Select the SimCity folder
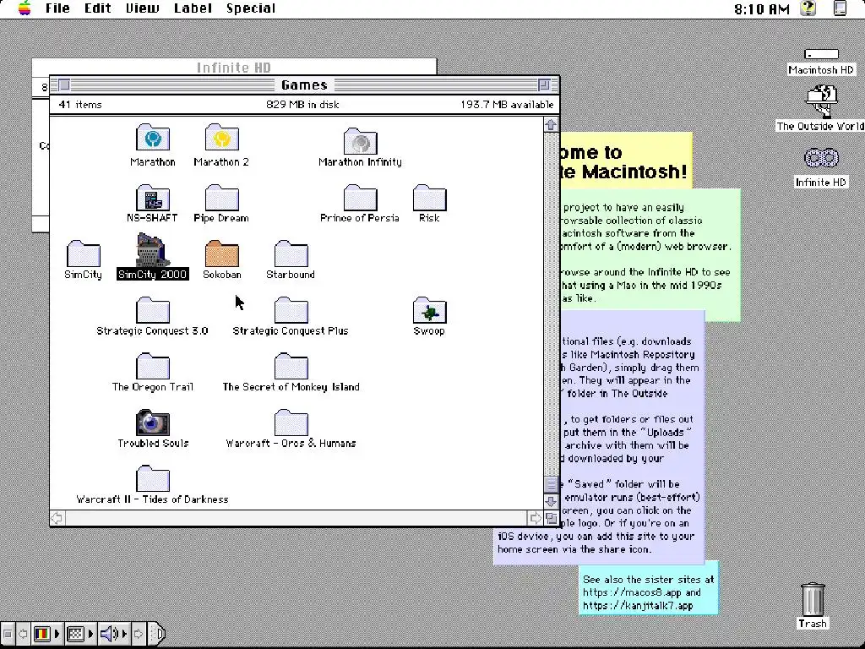 (84, 254)
